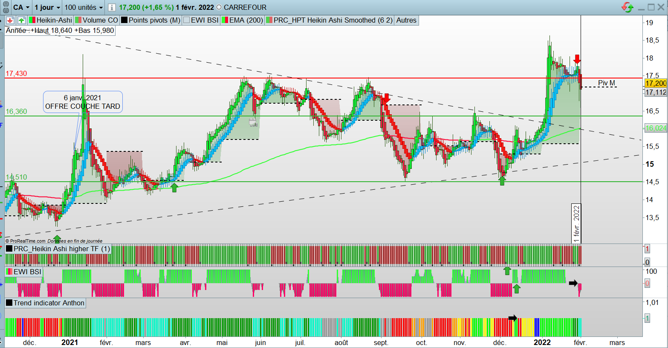The width and height of the screenshot is (668, 348).
Task: Open 'PRC_Heikin Ashi higher TF (1)' panel label
Action: (58, 249)
